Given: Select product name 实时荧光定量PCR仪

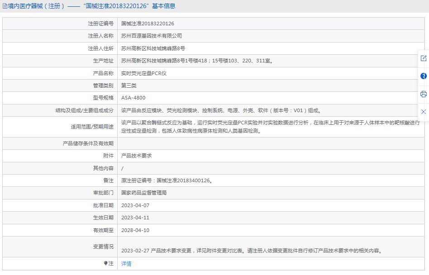Looking at the screenshot, I should click(x=144, y=73).
